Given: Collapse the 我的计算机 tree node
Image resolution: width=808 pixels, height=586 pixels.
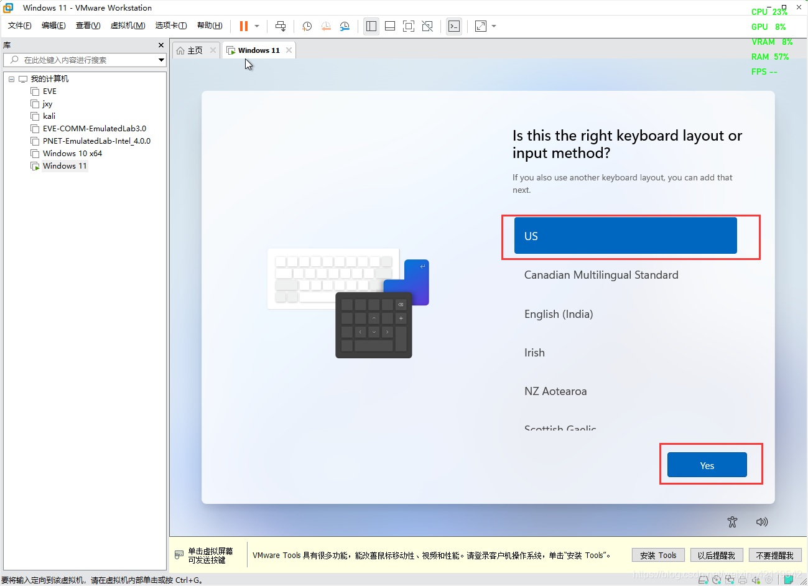Looking at the screenshot, I should (x=11, y=79).
